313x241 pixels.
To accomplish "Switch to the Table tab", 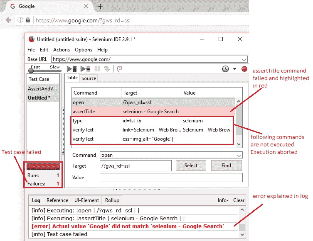I will tap(72, 78).
